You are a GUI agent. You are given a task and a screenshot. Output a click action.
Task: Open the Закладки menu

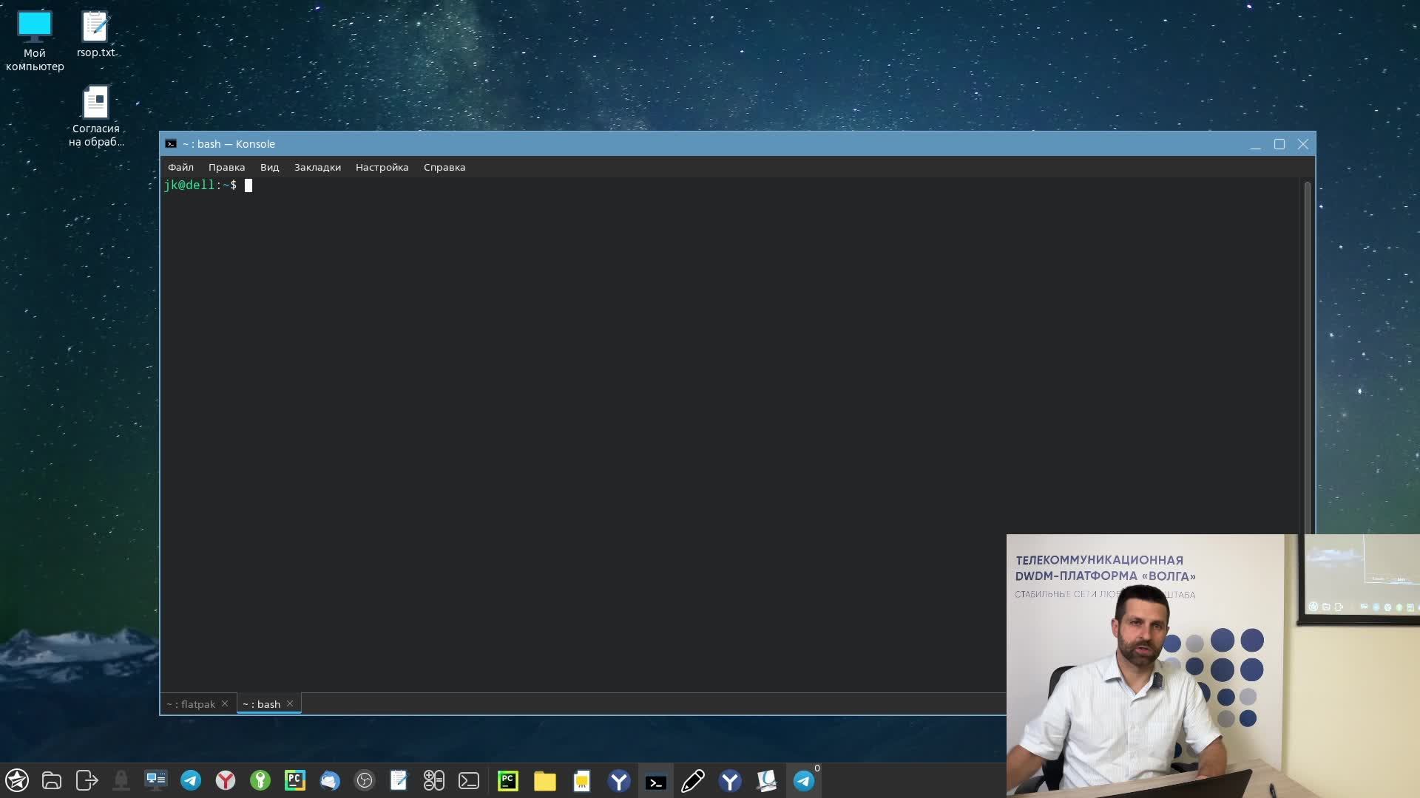coord(317,167)
